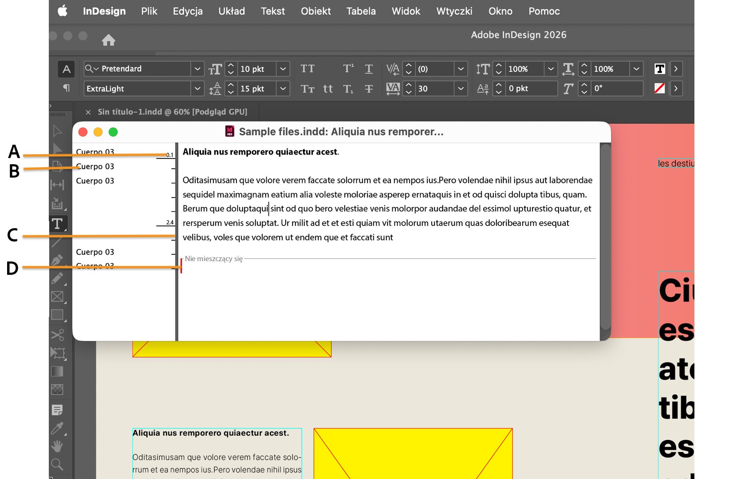Open the Widok menu

tap(406, 11)
